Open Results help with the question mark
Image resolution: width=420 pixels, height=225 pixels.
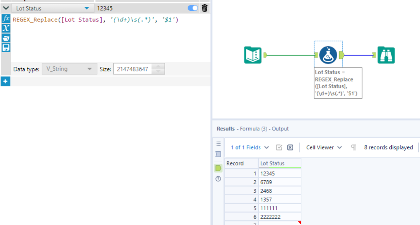tap(218, 178)
